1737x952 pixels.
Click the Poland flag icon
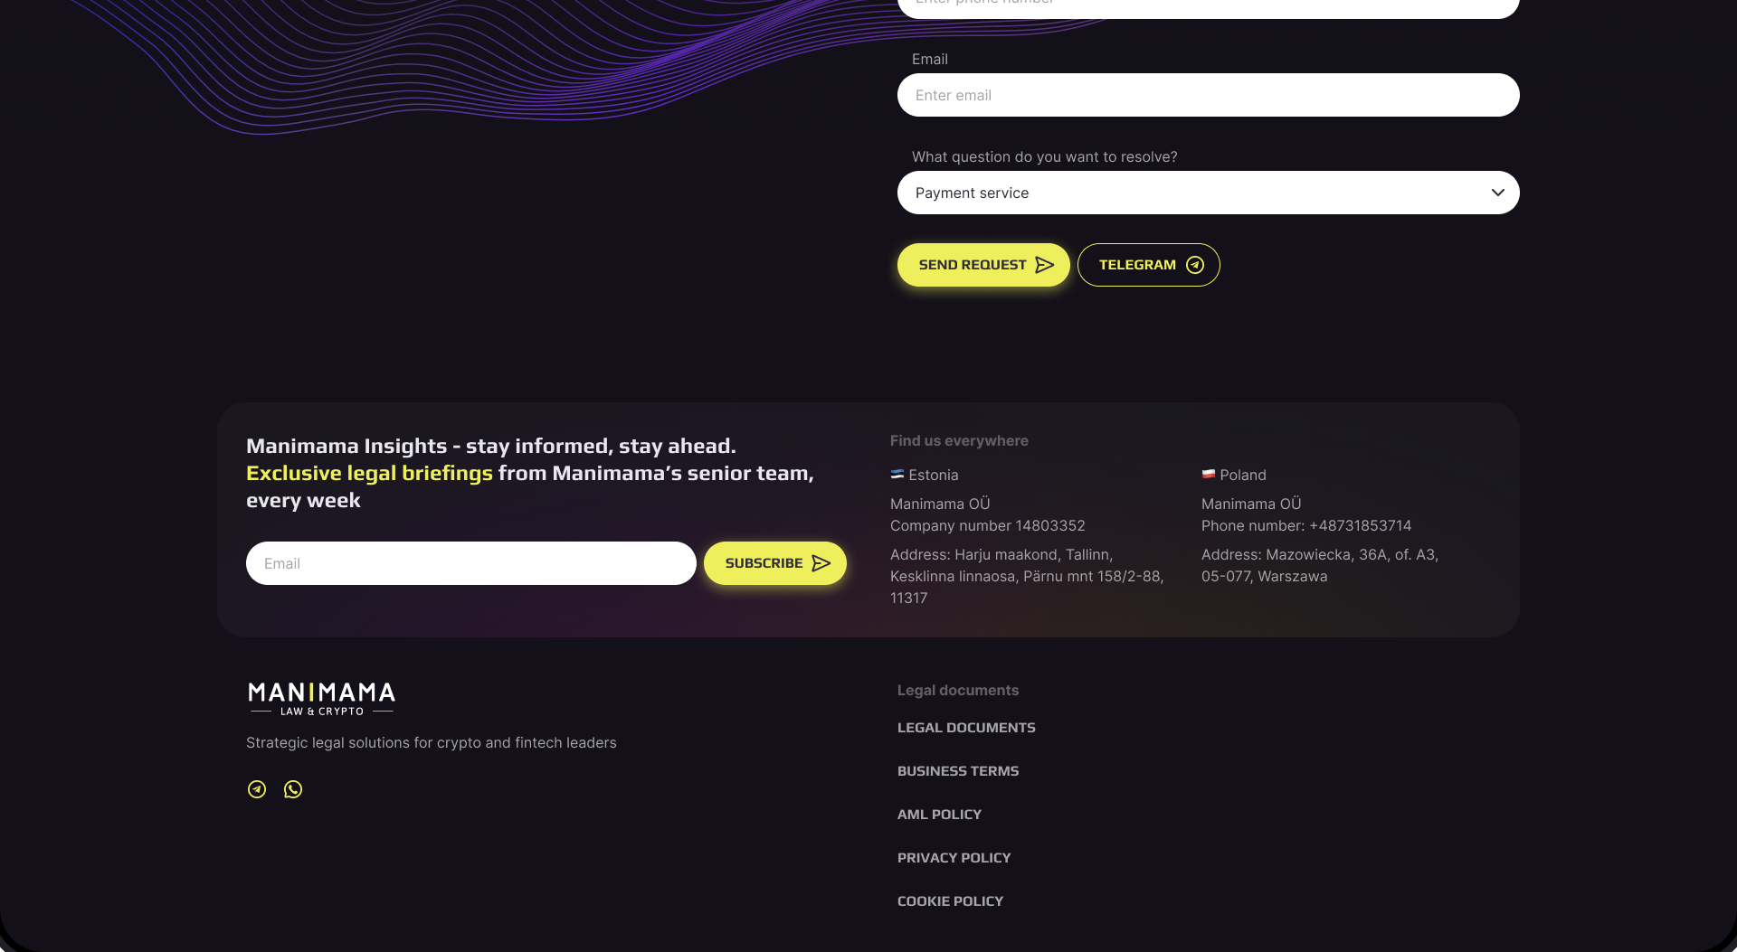[x=1209, y=474]
